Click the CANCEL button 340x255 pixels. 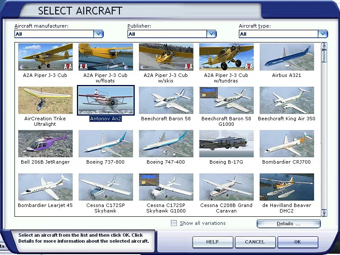point(255,242)
